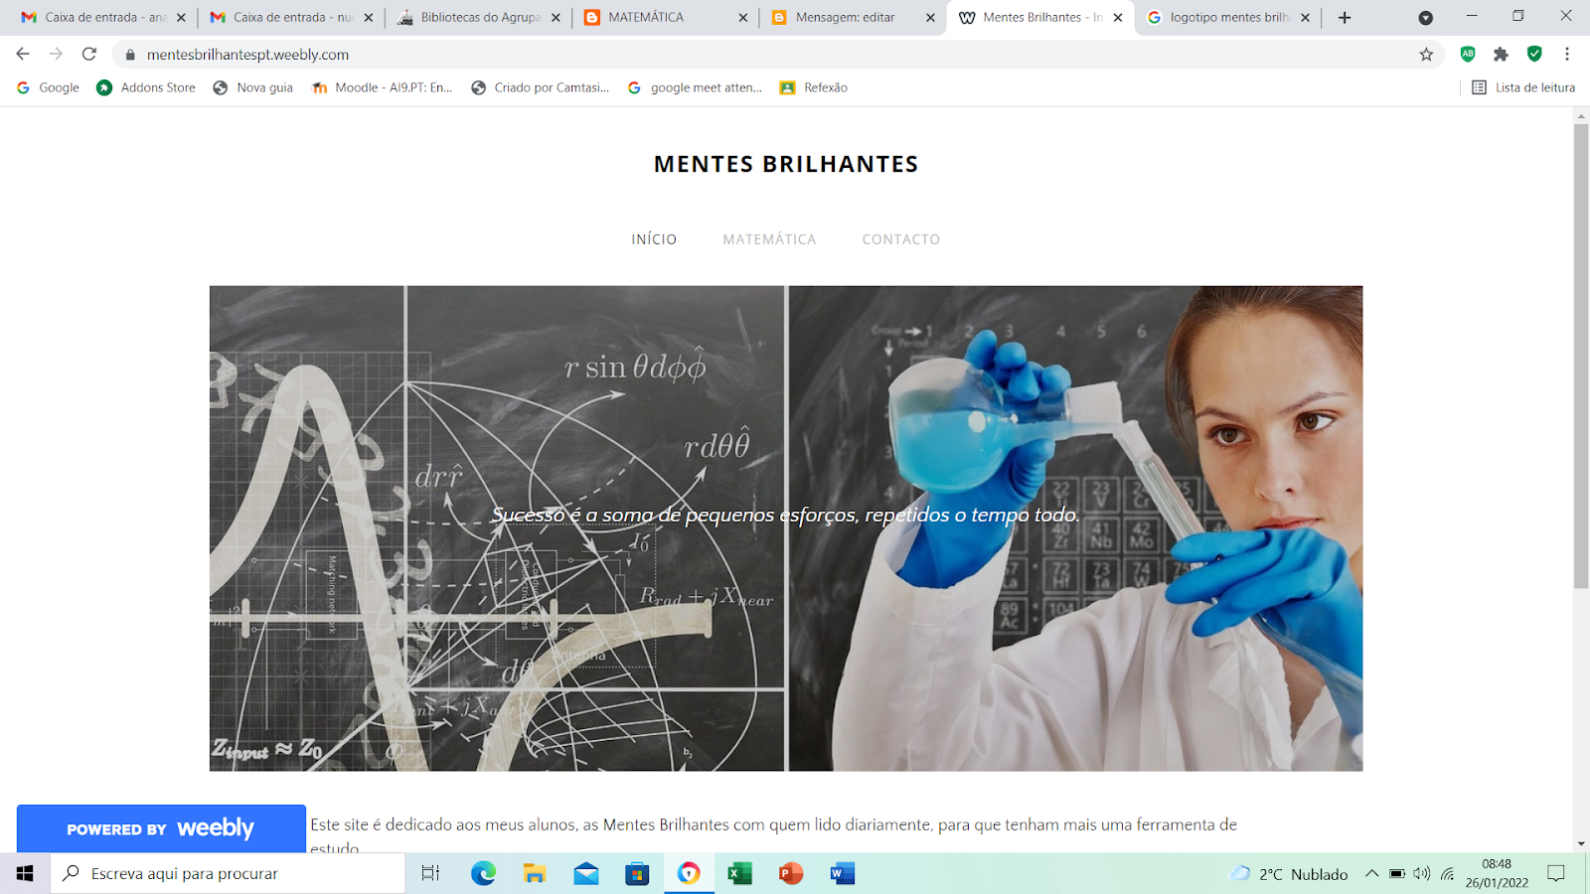Open the CONTACTO menu link
This screenshot has height=894, width=1590.
(x=901, y=239)
